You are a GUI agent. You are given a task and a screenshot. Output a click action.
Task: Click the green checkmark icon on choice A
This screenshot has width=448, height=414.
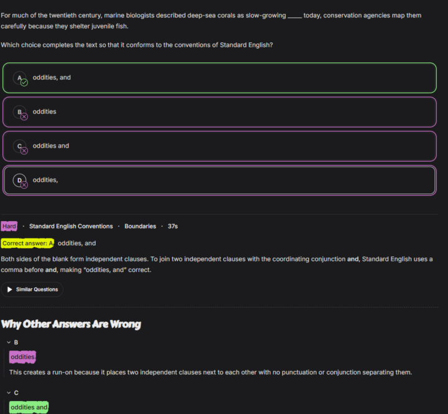[24, 83]
